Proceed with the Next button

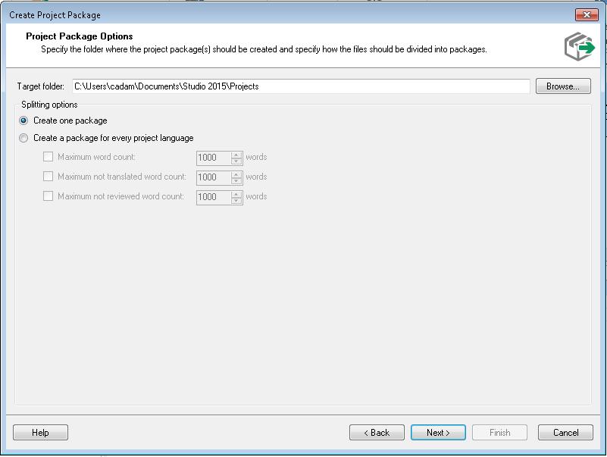click(x=438, y=432)
